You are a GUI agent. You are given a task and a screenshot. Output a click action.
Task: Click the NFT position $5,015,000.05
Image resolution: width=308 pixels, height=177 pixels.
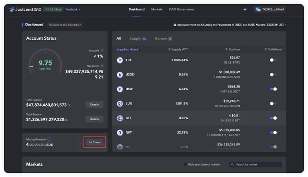pos(230,130)
